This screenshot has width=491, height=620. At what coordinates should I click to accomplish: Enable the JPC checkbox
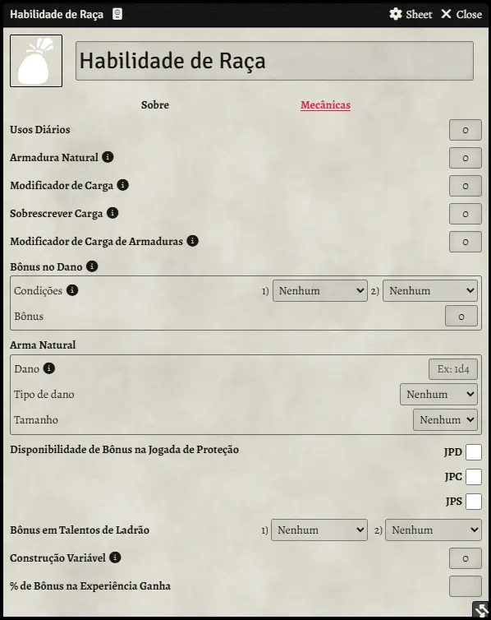[473, 477]
